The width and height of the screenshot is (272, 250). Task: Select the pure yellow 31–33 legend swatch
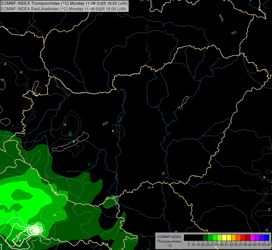229,237
